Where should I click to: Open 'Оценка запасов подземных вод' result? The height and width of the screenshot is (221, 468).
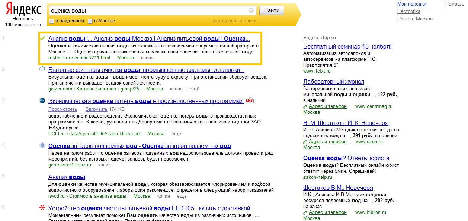140,146
